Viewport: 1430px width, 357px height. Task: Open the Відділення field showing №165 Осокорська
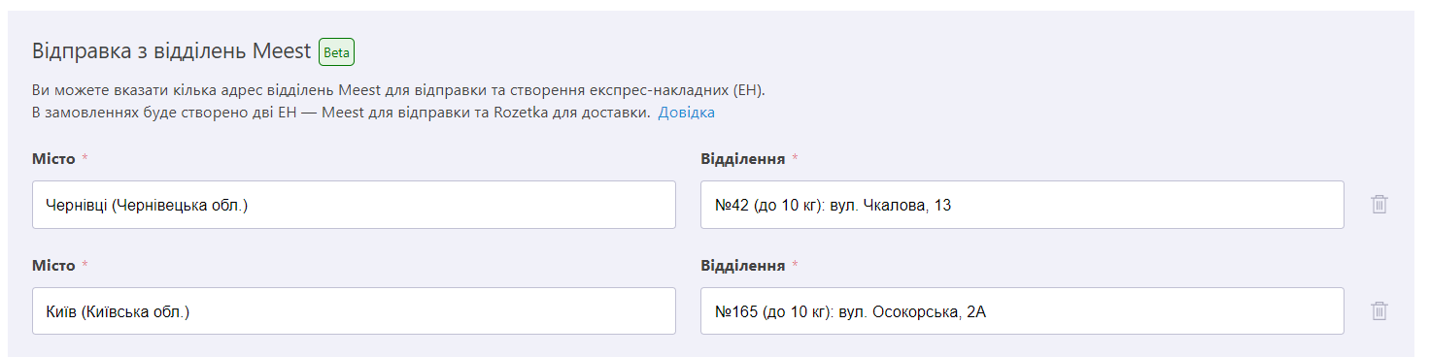tap(1022, 311)
